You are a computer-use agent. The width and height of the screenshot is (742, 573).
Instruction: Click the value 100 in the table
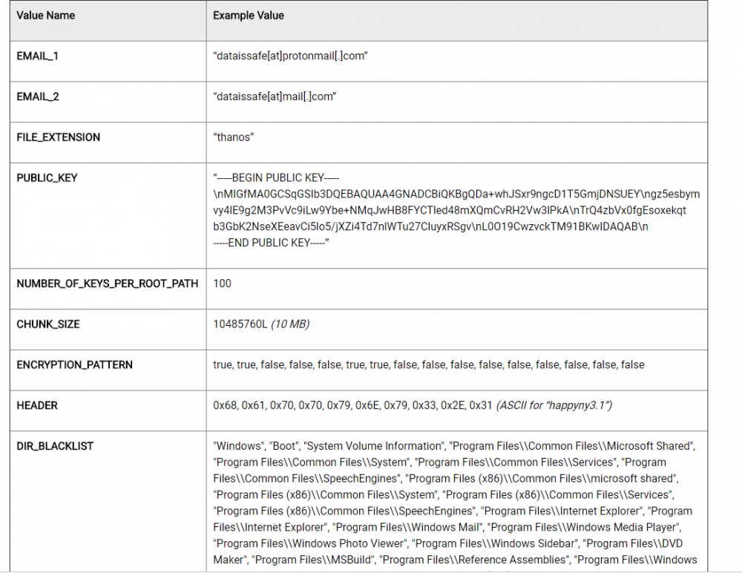tap(222, 284)
